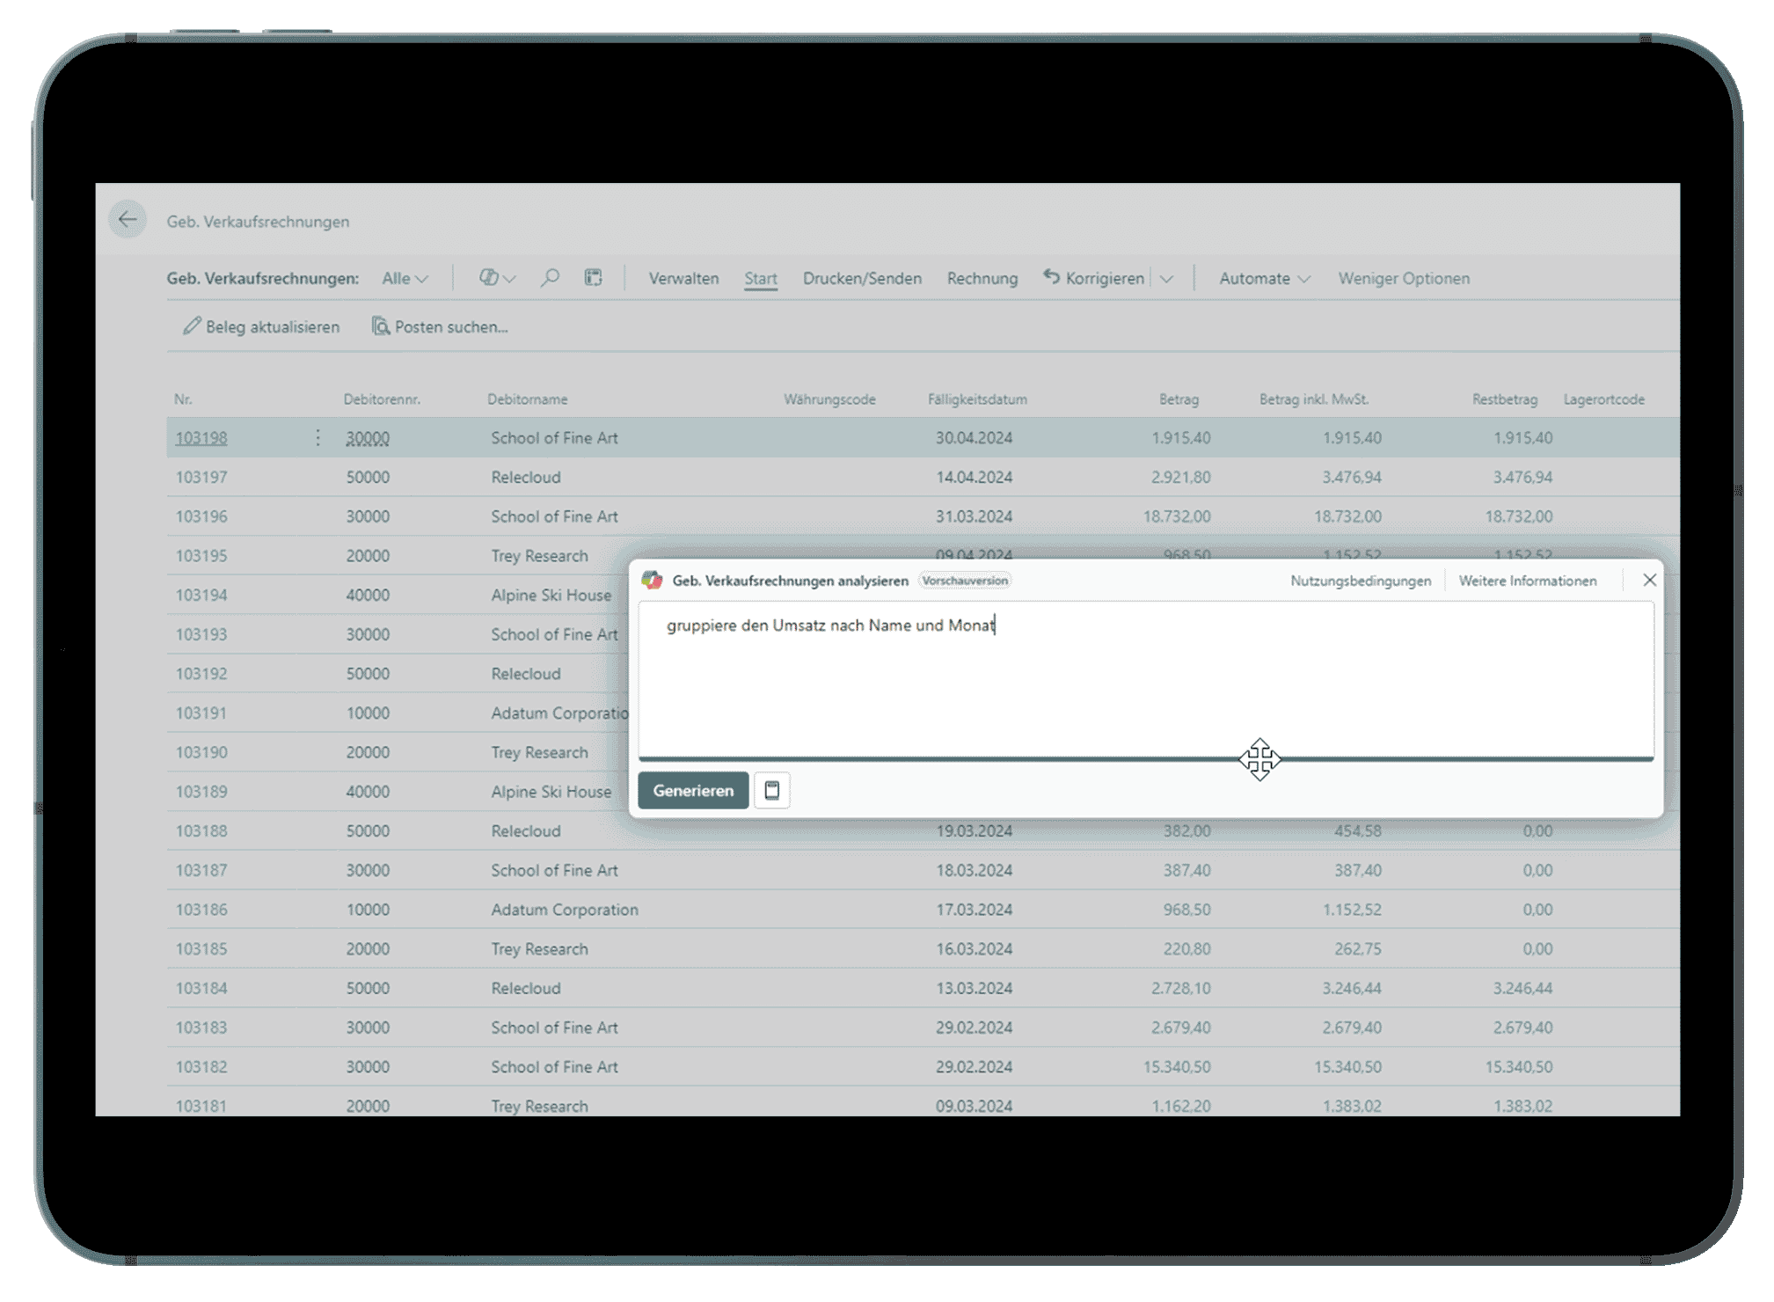Open the Copilot icon dropdown
The width and height of the screenshot is (1774, 1302).
coord(497,278)
